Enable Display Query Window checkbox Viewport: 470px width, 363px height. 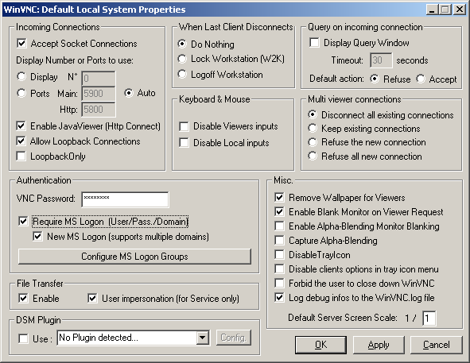pyautogui.click(x=314, y=43)
